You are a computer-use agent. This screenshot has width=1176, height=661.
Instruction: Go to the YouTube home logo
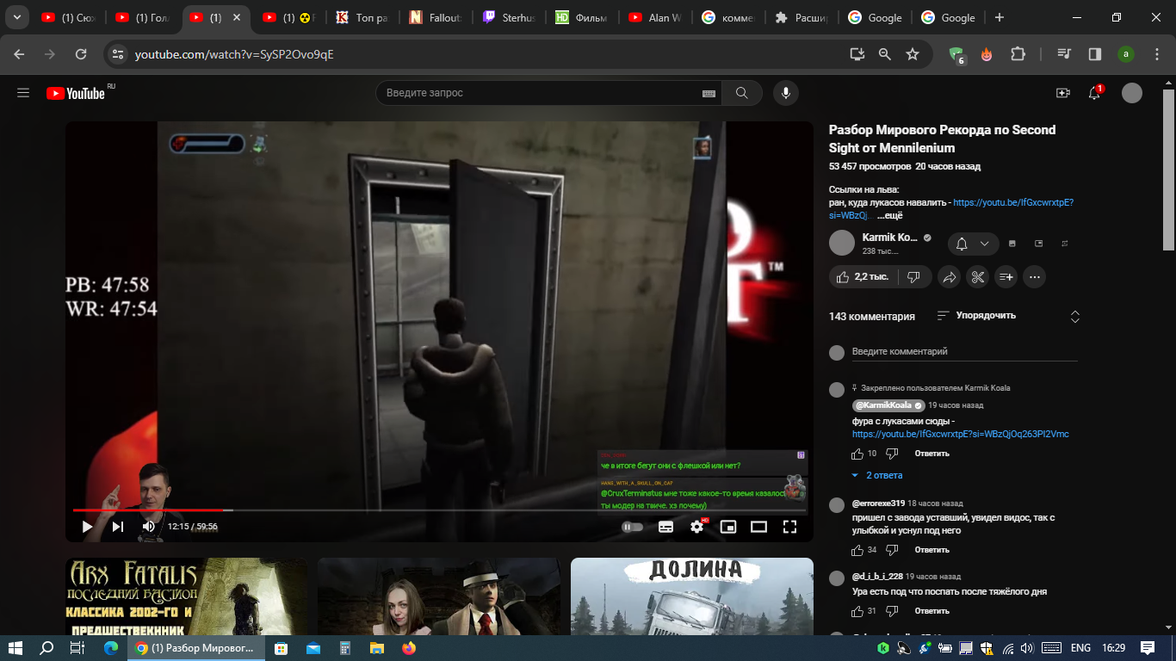76,93
